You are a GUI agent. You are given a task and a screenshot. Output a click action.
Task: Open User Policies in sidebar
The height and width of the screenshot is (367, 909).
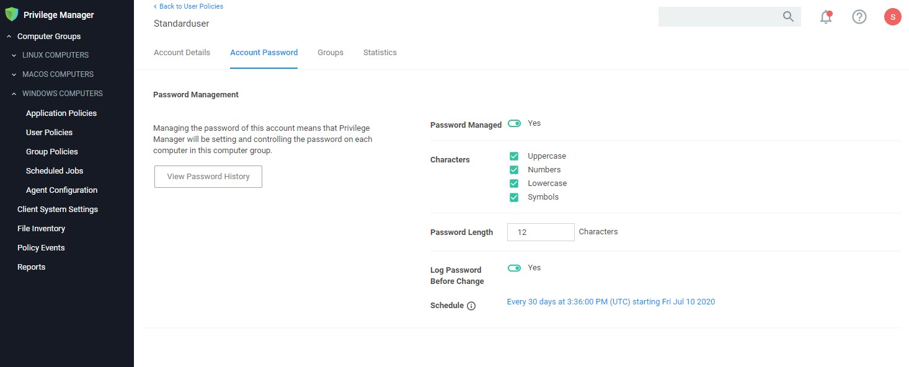click(x=50, y=133)
